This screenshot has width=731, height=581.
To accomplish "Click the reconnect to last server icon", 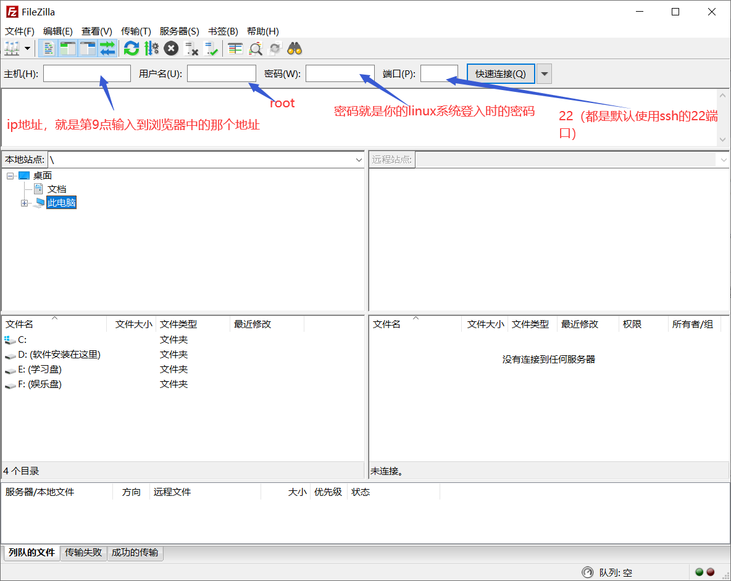I will tap(211, 48).
